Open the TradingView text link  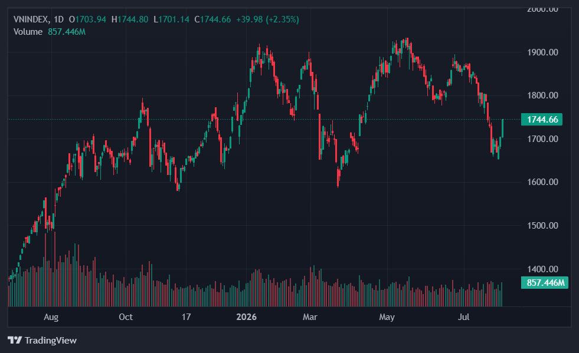pyautogui.click(x=51, y=340)
